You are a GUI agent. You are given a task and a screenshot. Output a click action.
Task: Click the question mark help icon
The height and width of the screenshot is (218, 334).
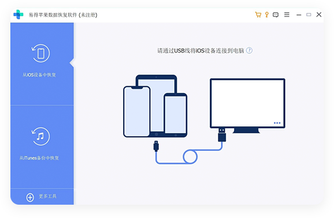[x=249, y=50]
